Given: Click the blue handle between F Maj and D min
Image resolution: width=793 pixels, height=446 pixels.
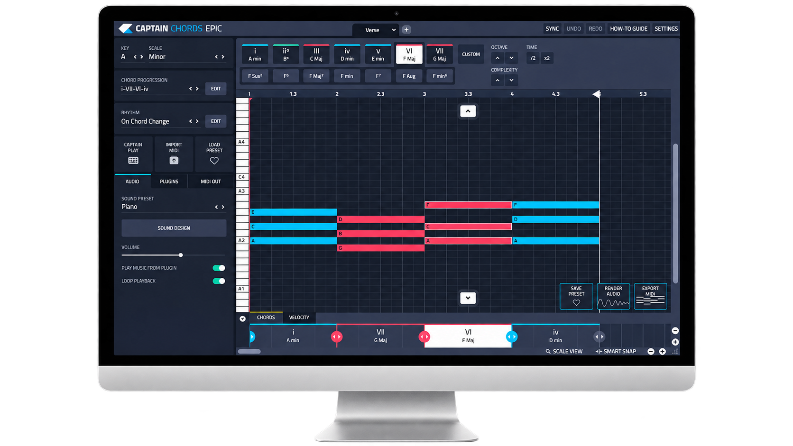Looking at the screenshot, I should point(512,337).
